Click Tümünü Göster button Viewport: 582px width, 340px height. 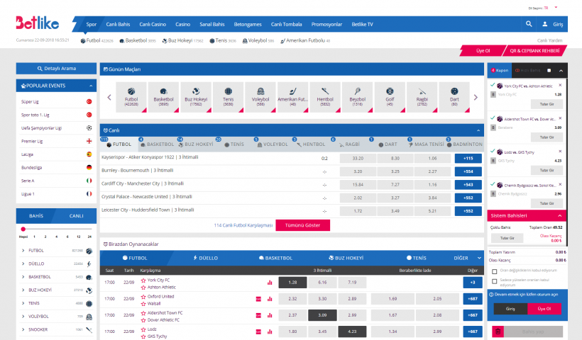click(302, 225)
